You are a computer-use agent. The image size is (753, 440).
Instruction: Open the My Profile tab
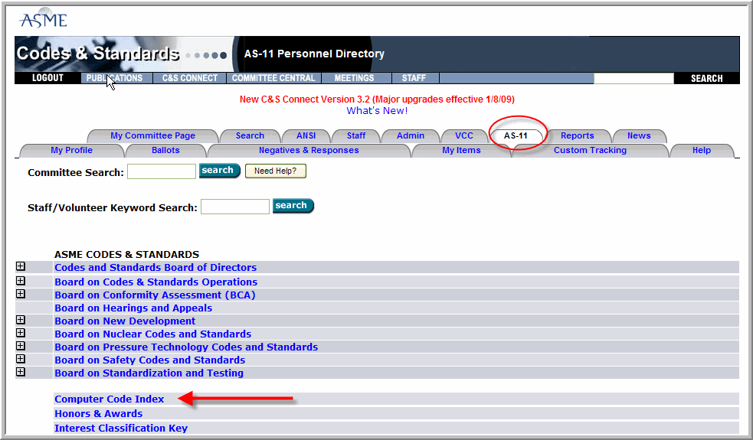point(71,150)
